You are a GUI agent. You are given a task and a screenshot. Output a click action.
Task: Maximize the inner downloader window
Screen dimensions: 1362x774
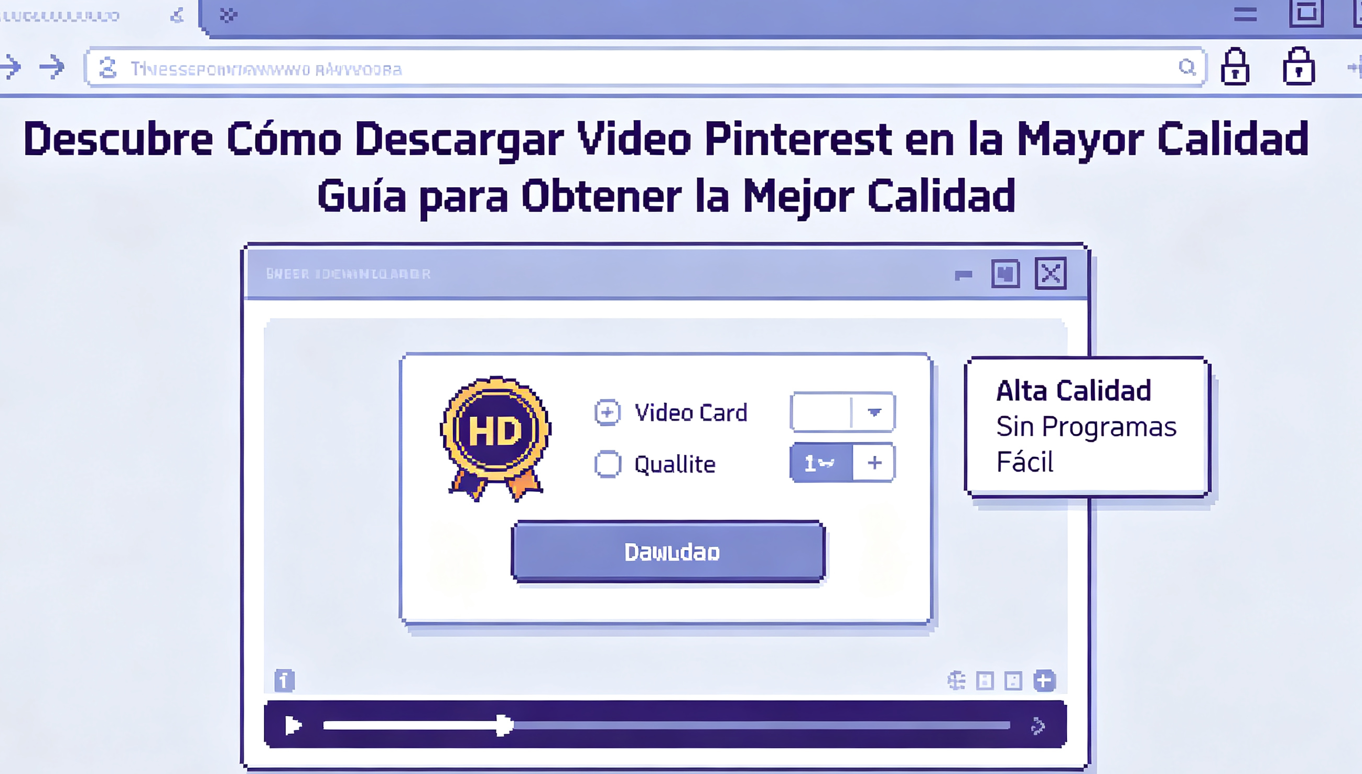(1006, 274)
